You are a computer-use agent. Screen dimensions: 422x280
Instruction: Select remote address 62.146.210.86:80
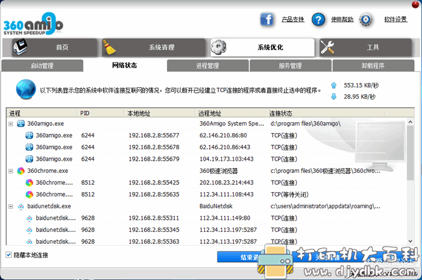[223, 135]
